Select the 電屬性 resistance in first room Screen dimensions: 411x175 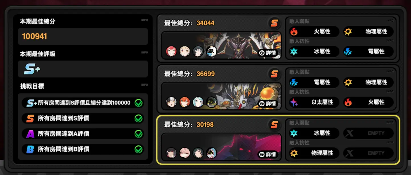pyautogui.click(x=368, y=51)
